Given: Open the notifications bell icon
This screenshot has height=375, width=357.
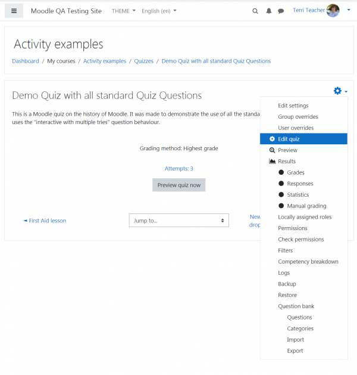Looking at the screenshot, I should point(269,11).
